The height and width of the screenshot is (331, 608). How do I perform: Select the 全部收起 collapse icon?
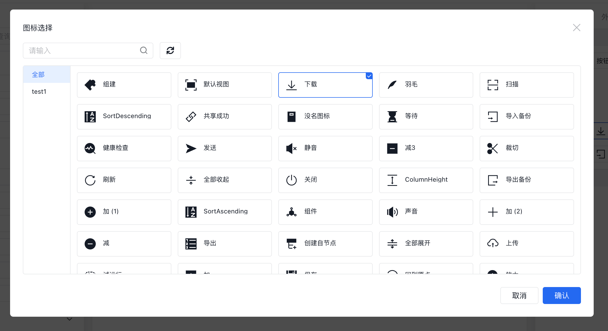(225, 180)
